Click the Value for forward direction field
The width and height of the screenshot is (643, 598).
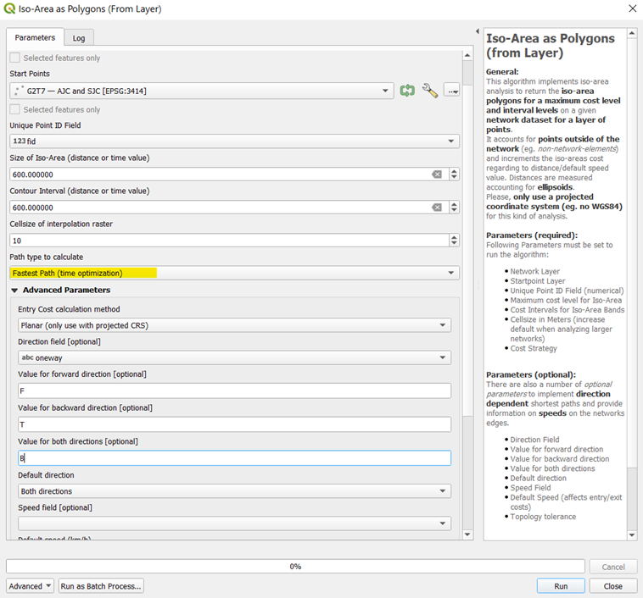(x=234, y=391)
